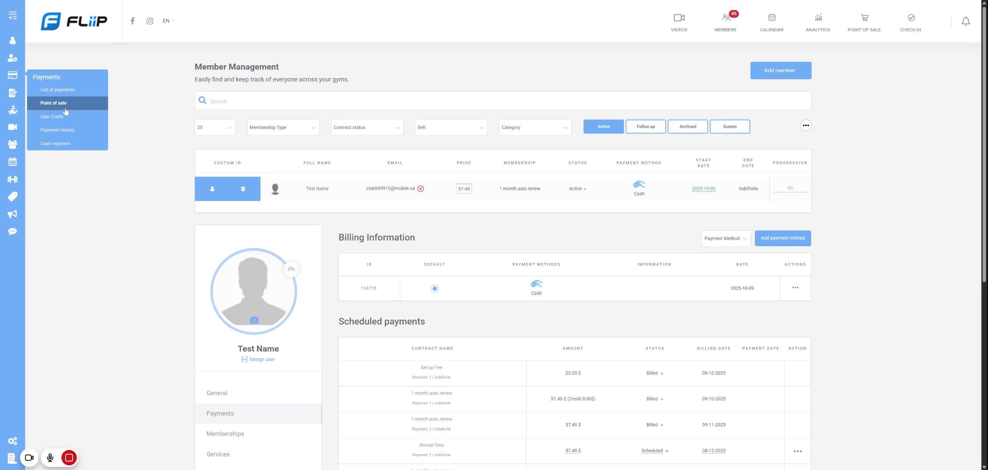988x470 pixels.
Task: Remove email with the red X icon
Action: pos(421,189)
